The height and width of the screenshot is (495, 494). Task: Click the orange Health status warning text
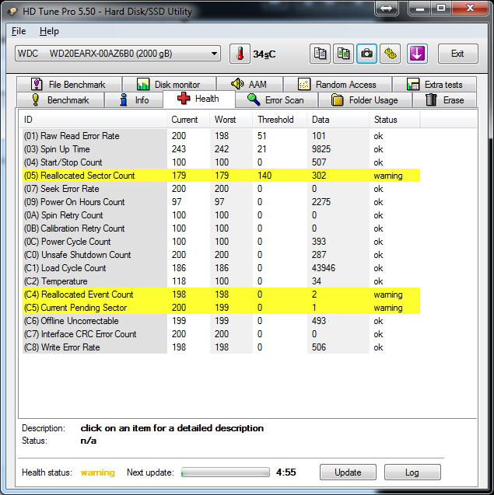click(98, 472)
